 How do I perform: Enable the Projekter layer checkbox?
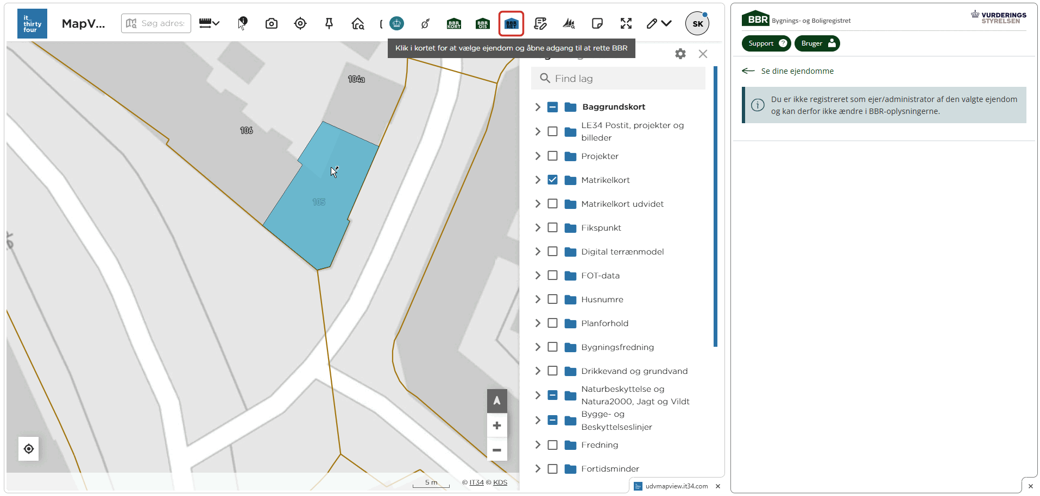click(x=552, y=156)
